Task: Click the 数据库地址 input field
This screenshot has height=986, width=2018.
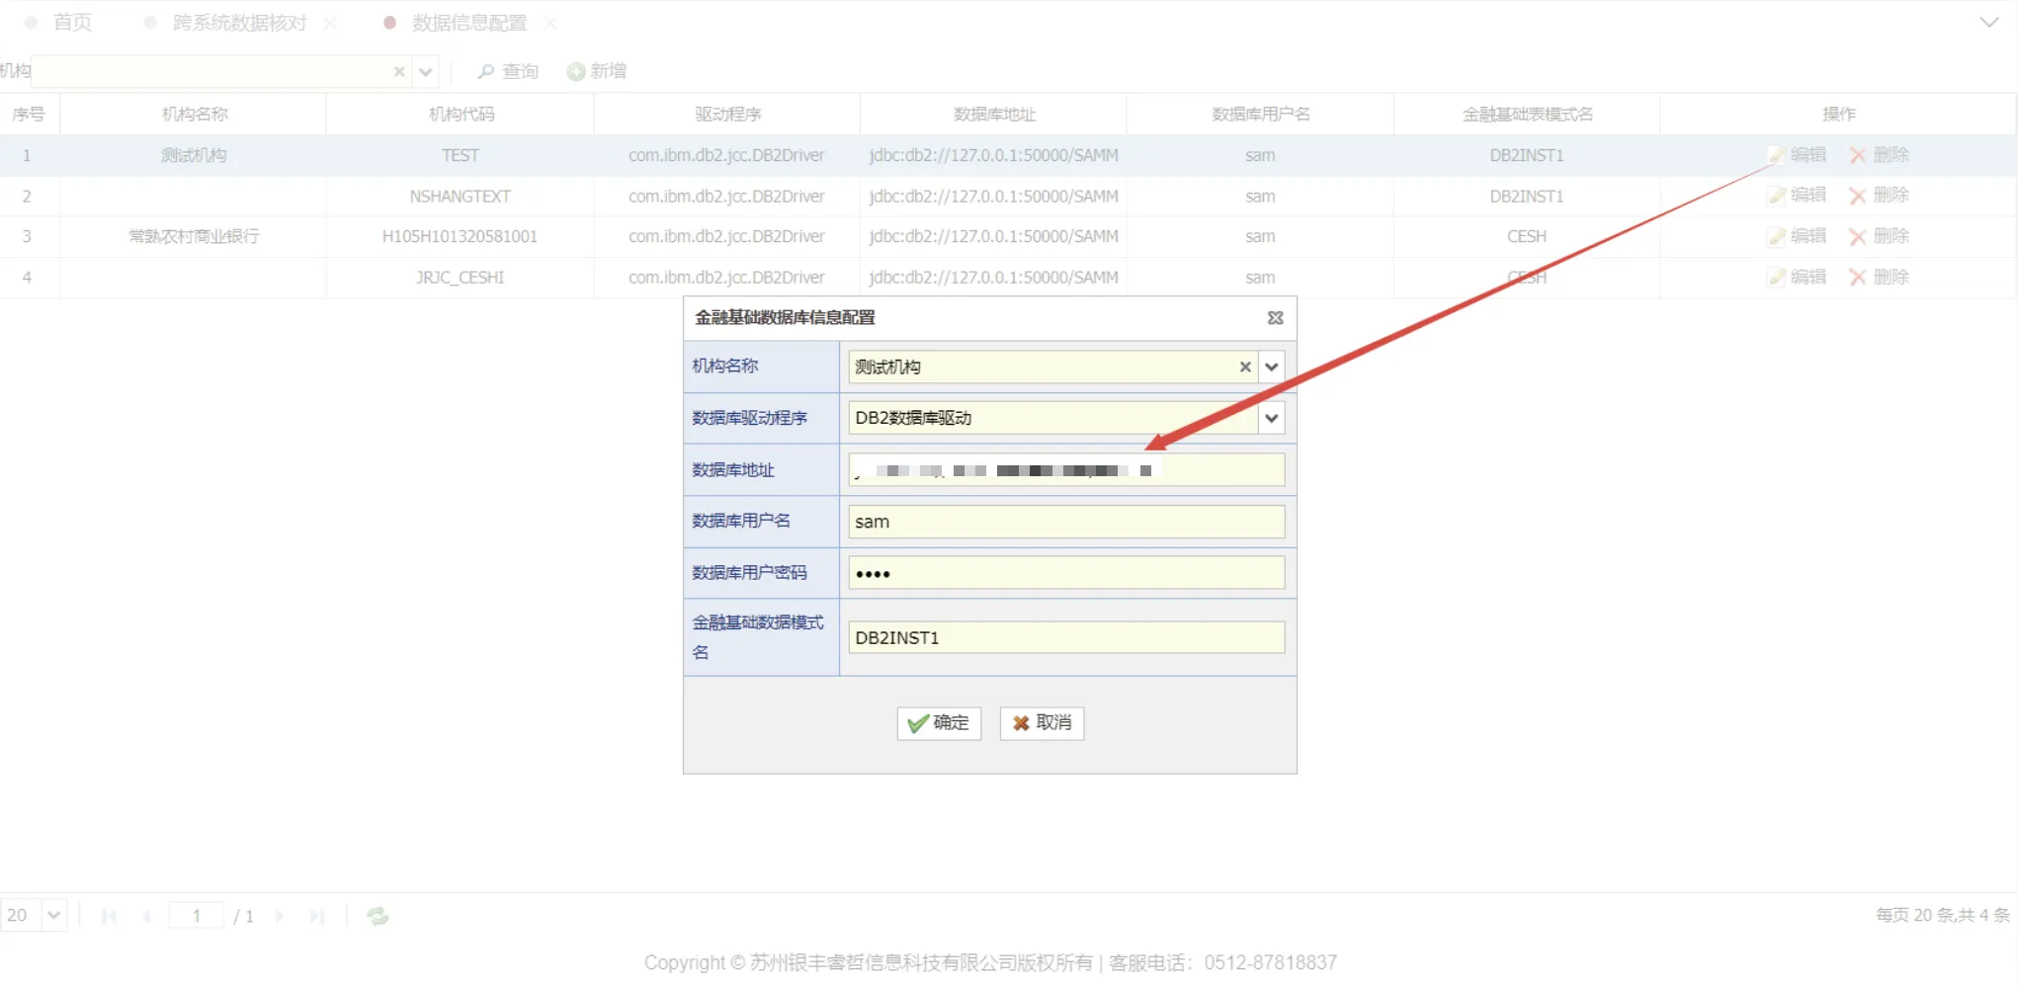Action: [1065, 470]
